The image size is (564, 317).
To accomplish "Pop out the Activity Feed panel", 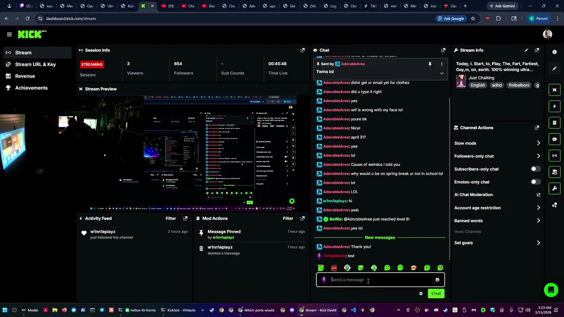I will coord(185,218).
